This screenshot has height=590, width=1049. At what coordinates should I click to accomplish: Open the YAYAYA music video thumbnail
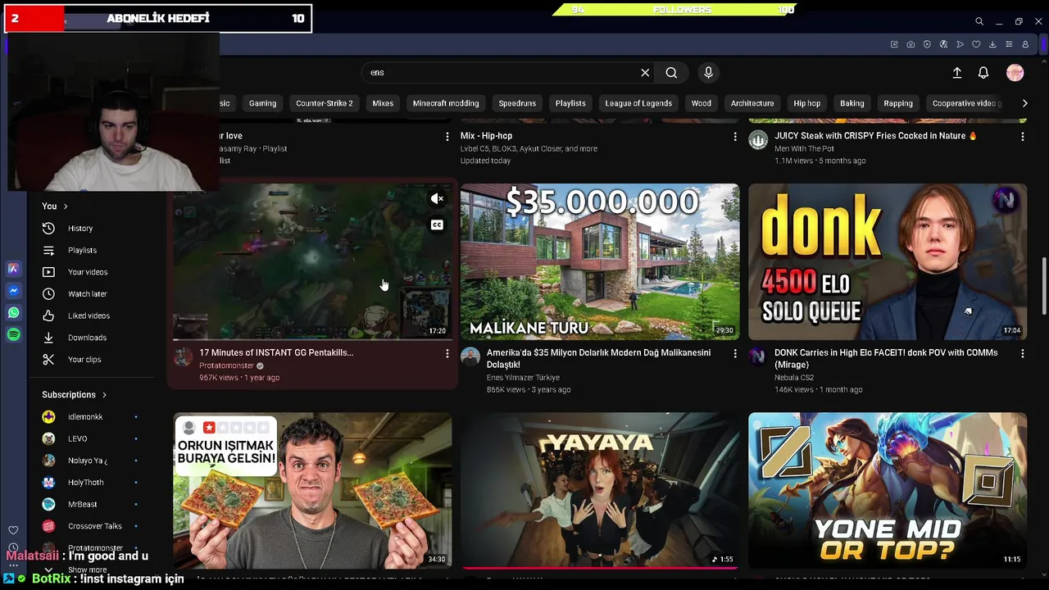(600, 490)
